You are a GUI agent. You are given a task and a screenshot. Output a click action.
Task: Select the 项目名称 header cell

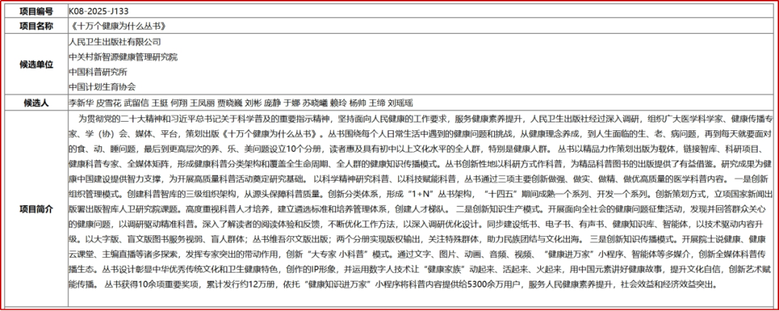point(35,26)
